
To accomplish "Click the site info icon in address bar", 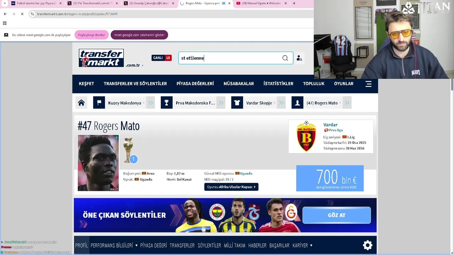I will coord(32,14).
